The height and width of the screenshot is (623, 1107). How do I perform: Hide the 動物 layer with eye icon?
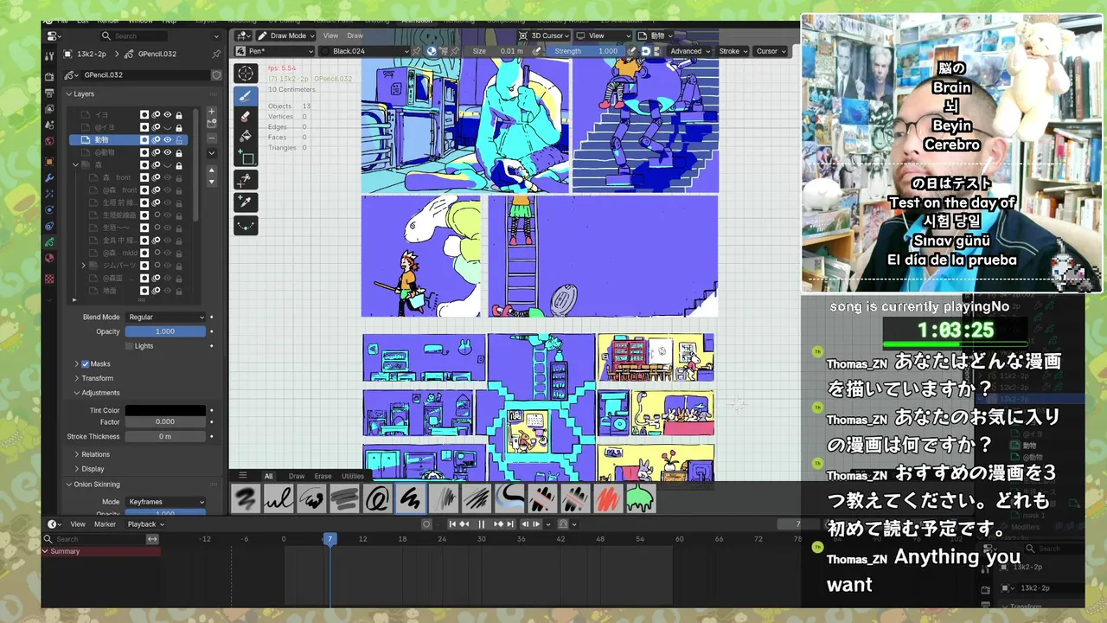168,139
